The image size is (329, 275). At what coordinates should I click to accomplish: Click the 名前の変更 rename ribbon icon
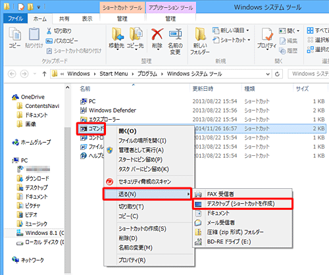(x=176, y=34)
